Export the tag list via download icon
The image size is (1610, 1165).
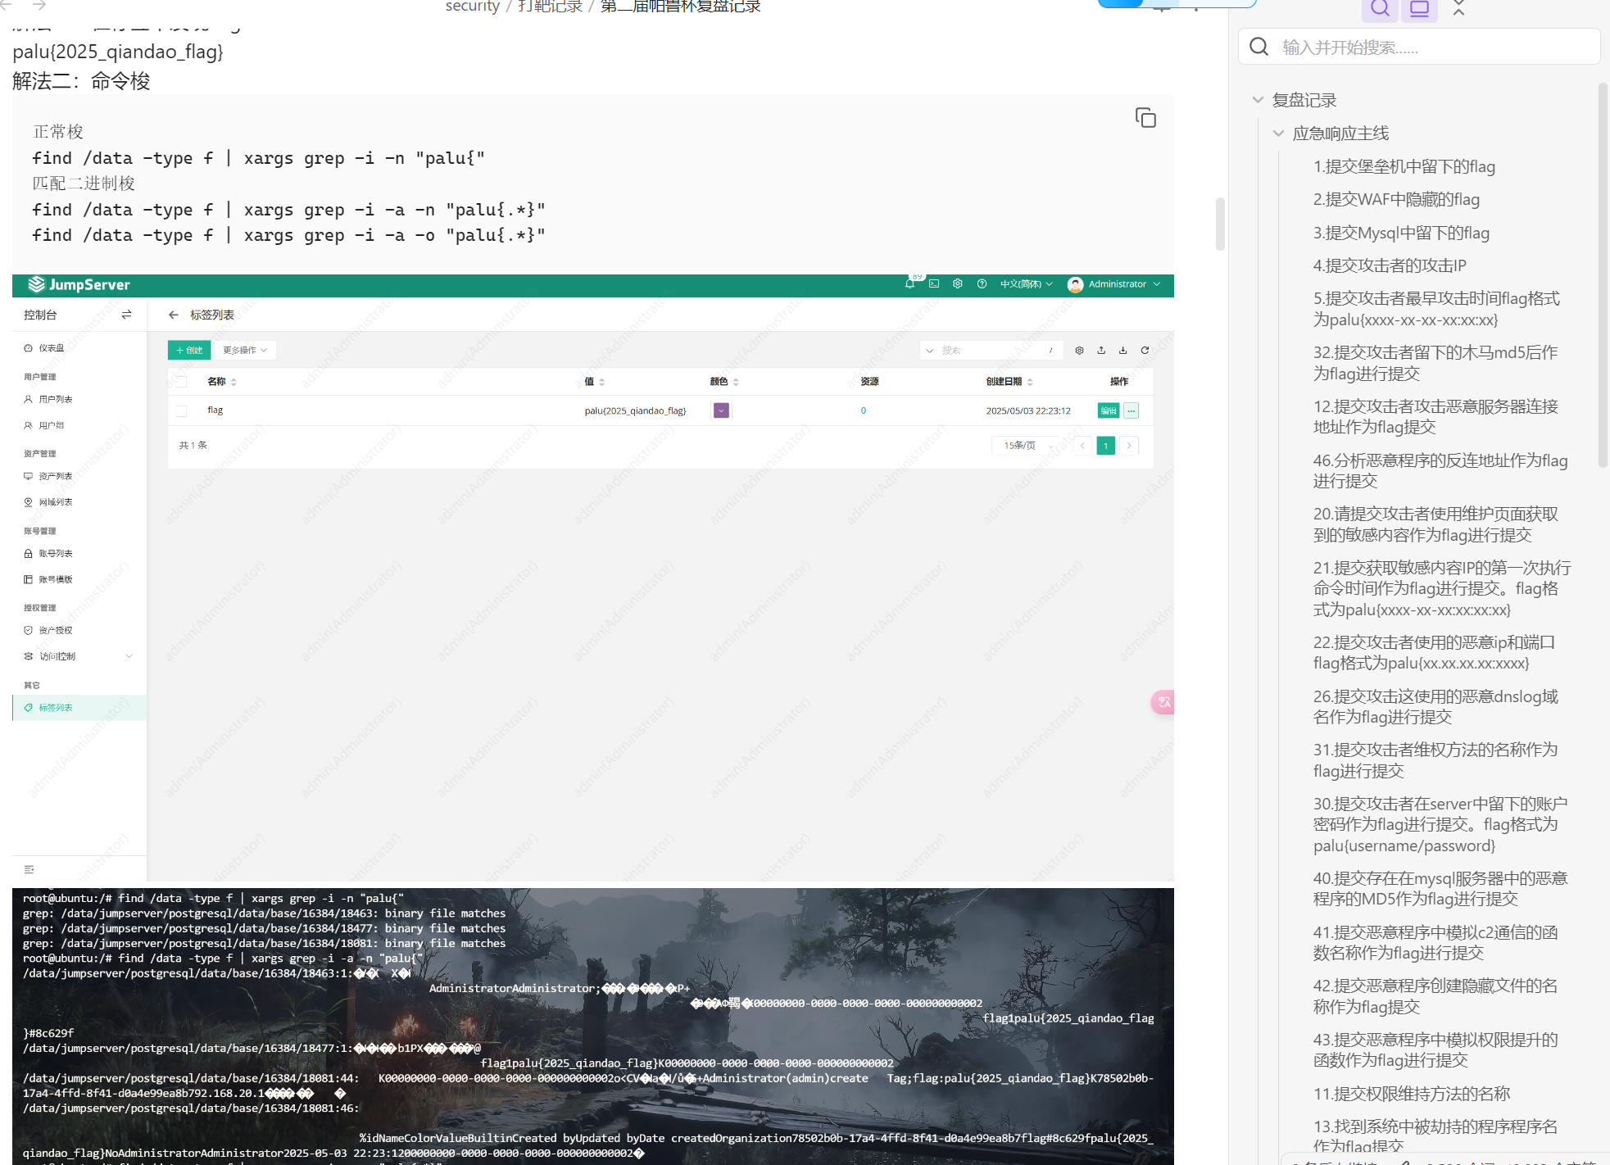pos(1123,350)
